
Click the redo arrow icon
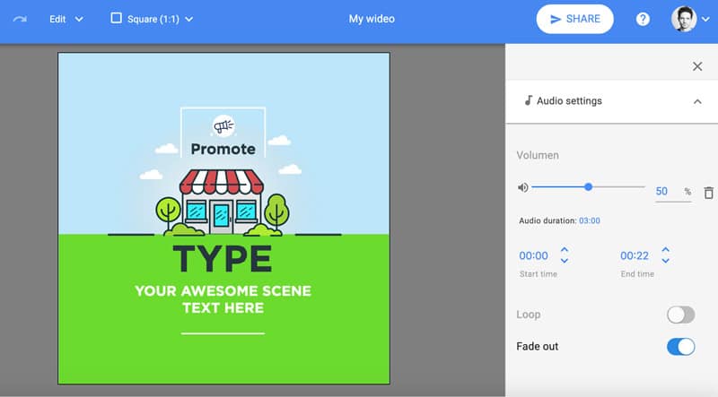[x=20, y=19]
